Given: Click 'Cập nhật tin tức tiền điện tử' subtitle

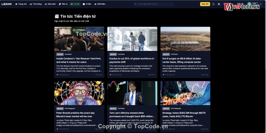Looking at the screenshot, I should (x=72, y=21).
